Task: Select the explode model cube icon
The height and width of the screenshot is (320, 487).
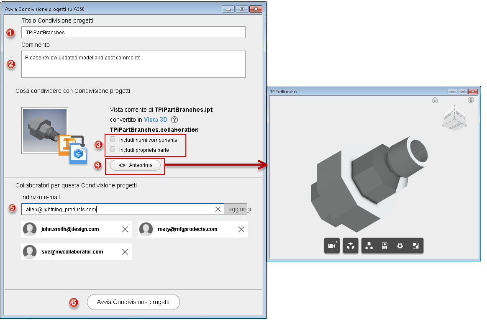Action: [351, 246]
